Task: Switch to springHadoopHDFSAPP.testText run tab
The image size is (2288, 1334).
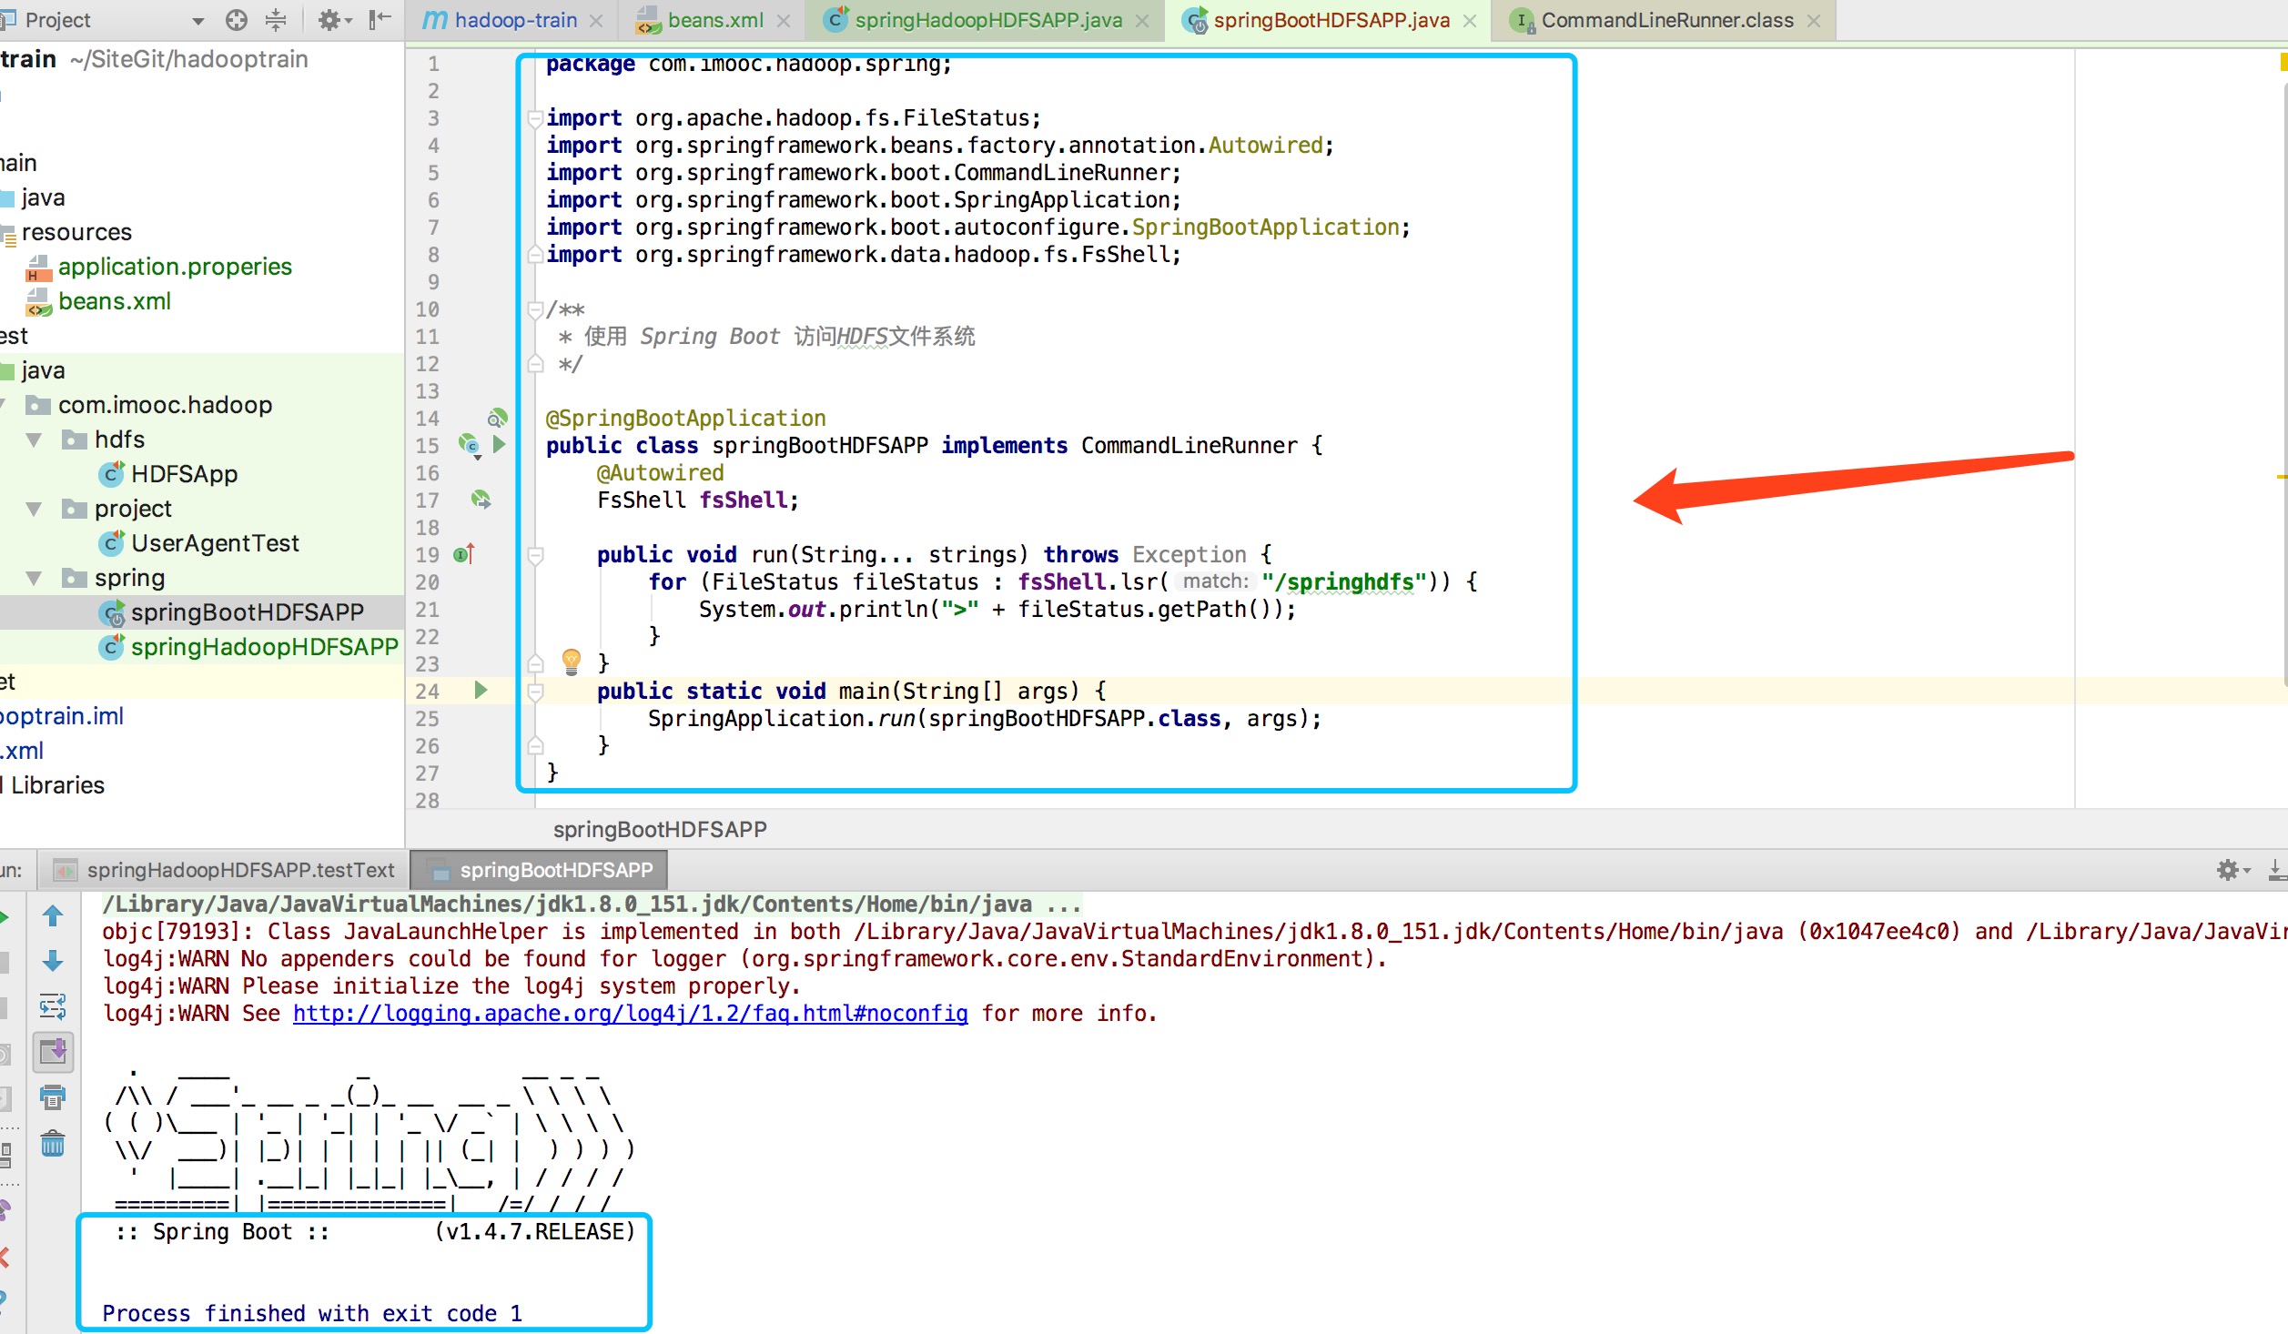Action: click(226, 870)
